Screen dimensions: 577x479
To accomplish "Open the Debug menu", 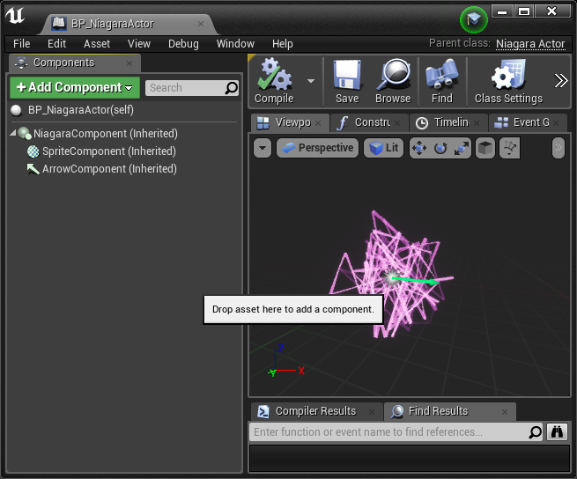I will [x=183, y=44].
